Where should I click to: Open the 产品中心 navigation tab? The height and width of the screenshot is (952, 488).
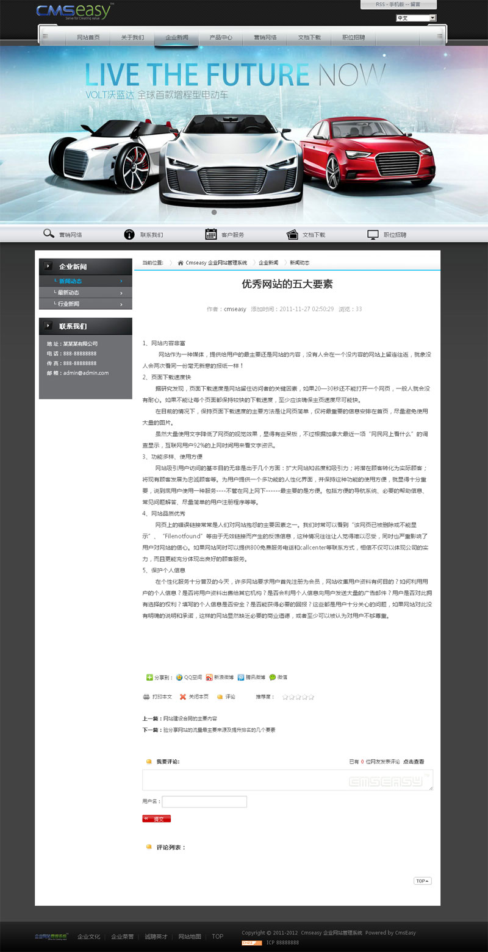tap(220, 38)
